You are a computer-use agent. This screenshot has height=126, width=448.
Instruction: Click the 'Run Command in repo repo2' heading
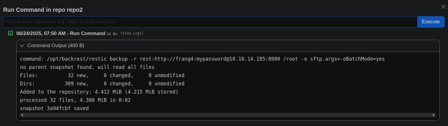(x=43, y=10)
